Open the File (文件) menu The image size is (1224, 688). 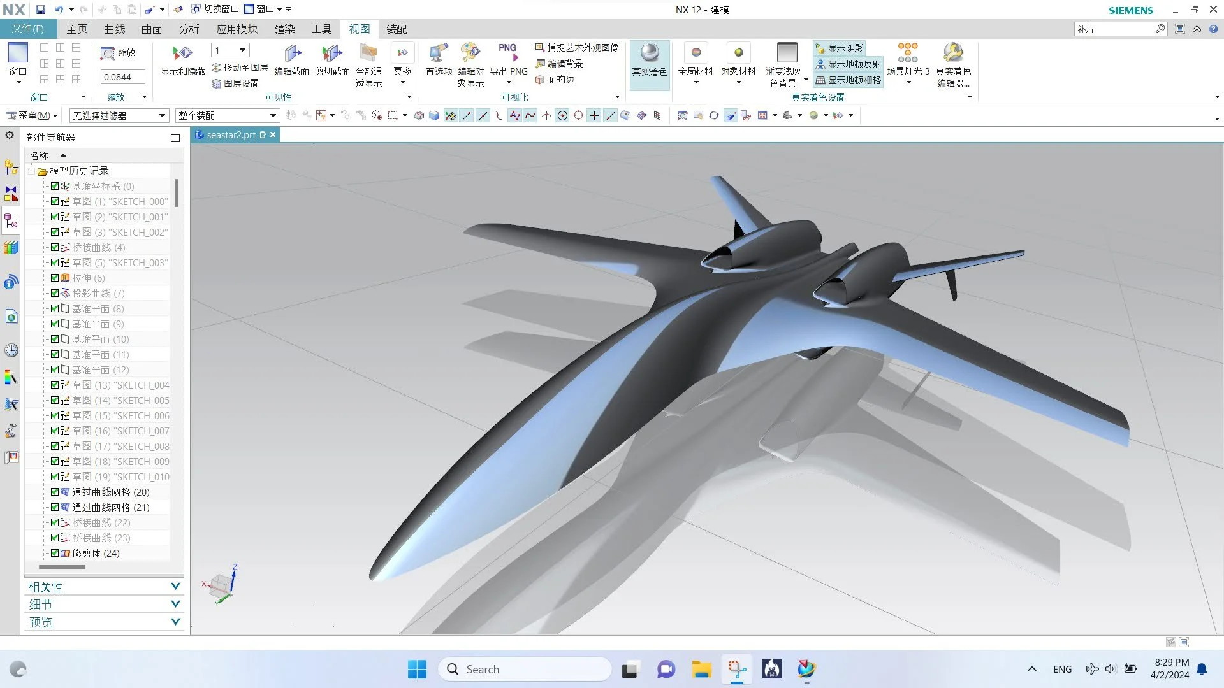coord(27,29)
